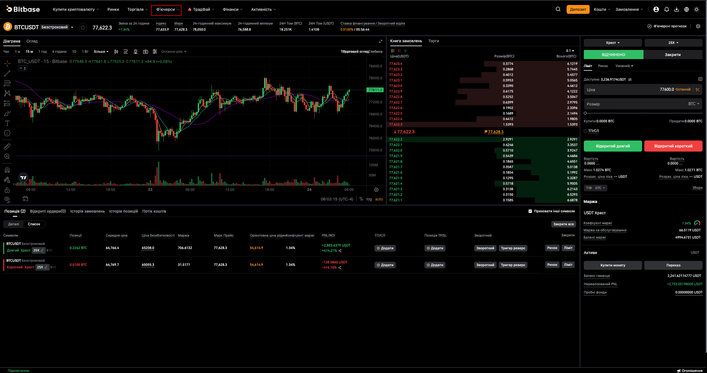Hide all drawings eye icon
This screenshot has width=707, height=373.
click(x=7, y=199)
